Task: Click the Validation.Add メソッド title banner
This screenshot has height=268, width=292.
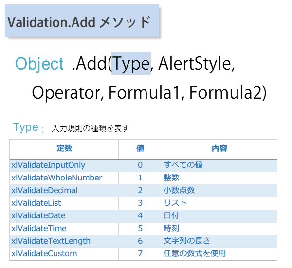Action: [82, 22]
